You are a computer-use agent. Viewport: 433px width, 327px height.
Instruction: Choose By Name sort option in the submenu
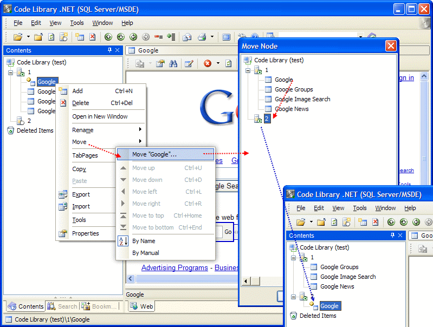pos(165,241)
